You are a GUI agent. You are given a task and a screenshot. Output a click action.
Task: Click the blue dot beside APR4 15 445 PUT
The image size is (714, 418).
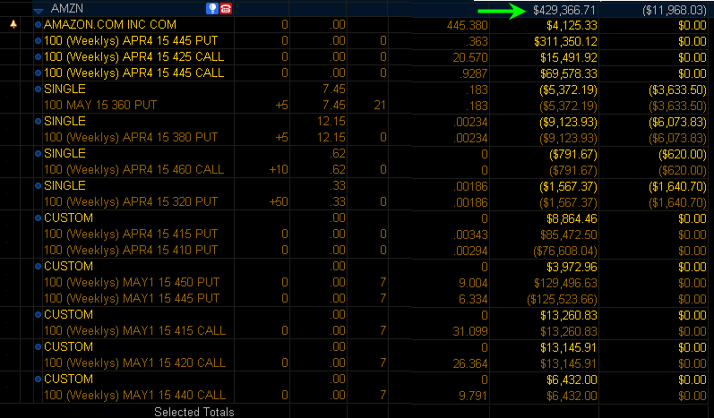click(x=38, y=41)
